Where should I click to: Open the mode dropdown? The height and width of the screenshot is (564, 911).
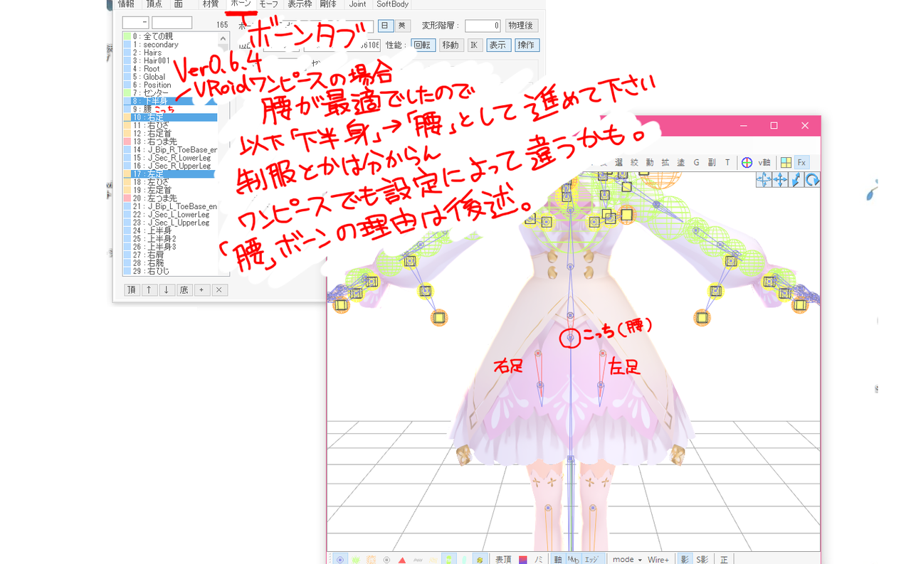pyautogui.click(x=627, y=560)
